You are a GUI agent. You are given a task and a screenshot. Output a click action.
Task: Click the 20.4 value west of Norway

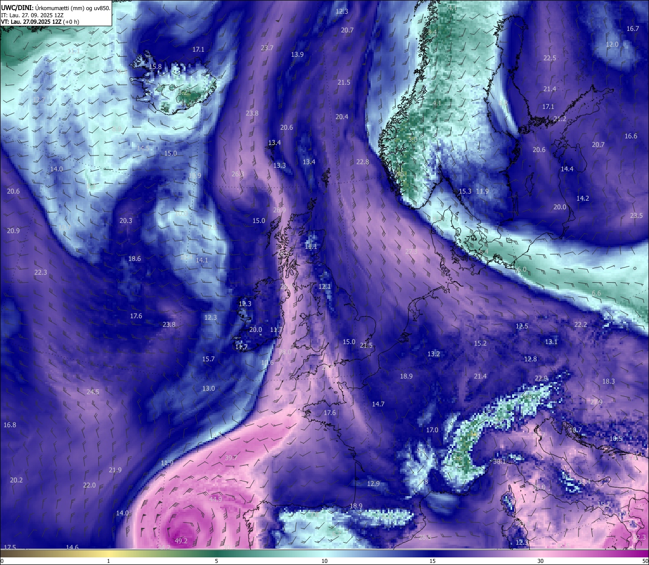[342, 117]
